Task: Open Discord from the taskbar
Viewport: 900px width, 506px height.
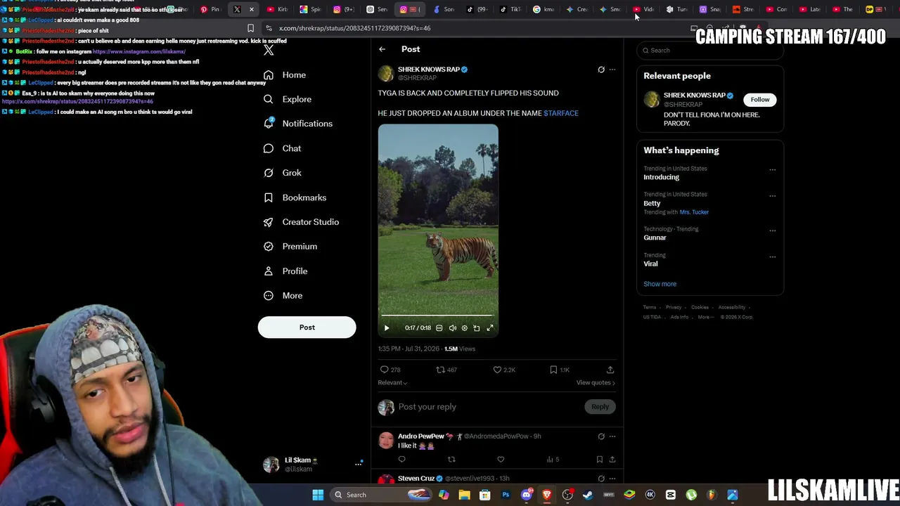Action: point(526,495)
